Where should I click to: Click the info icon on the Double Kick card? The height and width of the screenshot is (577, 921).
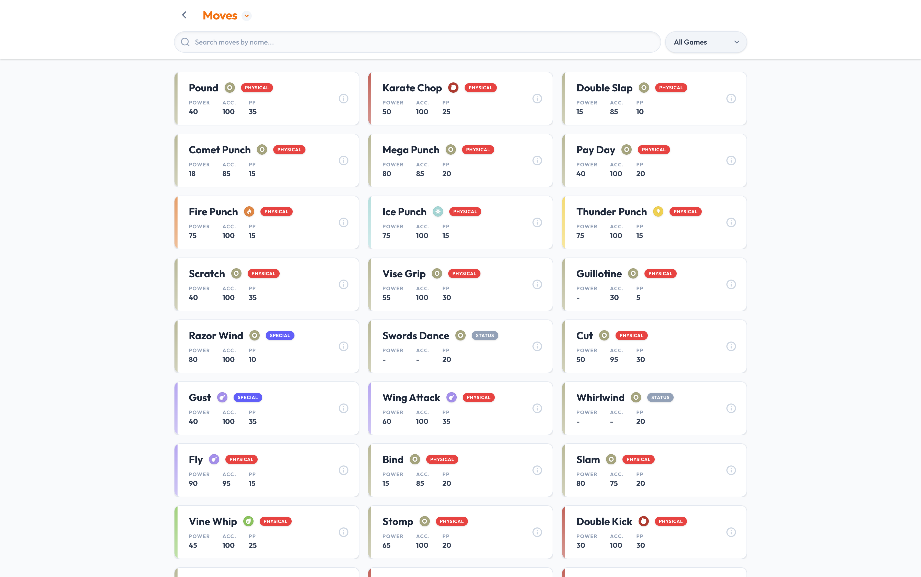pos(731,532)
